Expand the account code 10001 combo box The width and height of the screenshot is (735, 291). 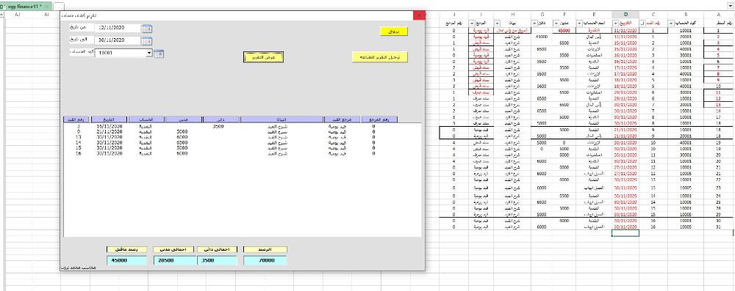coord(149,54)
